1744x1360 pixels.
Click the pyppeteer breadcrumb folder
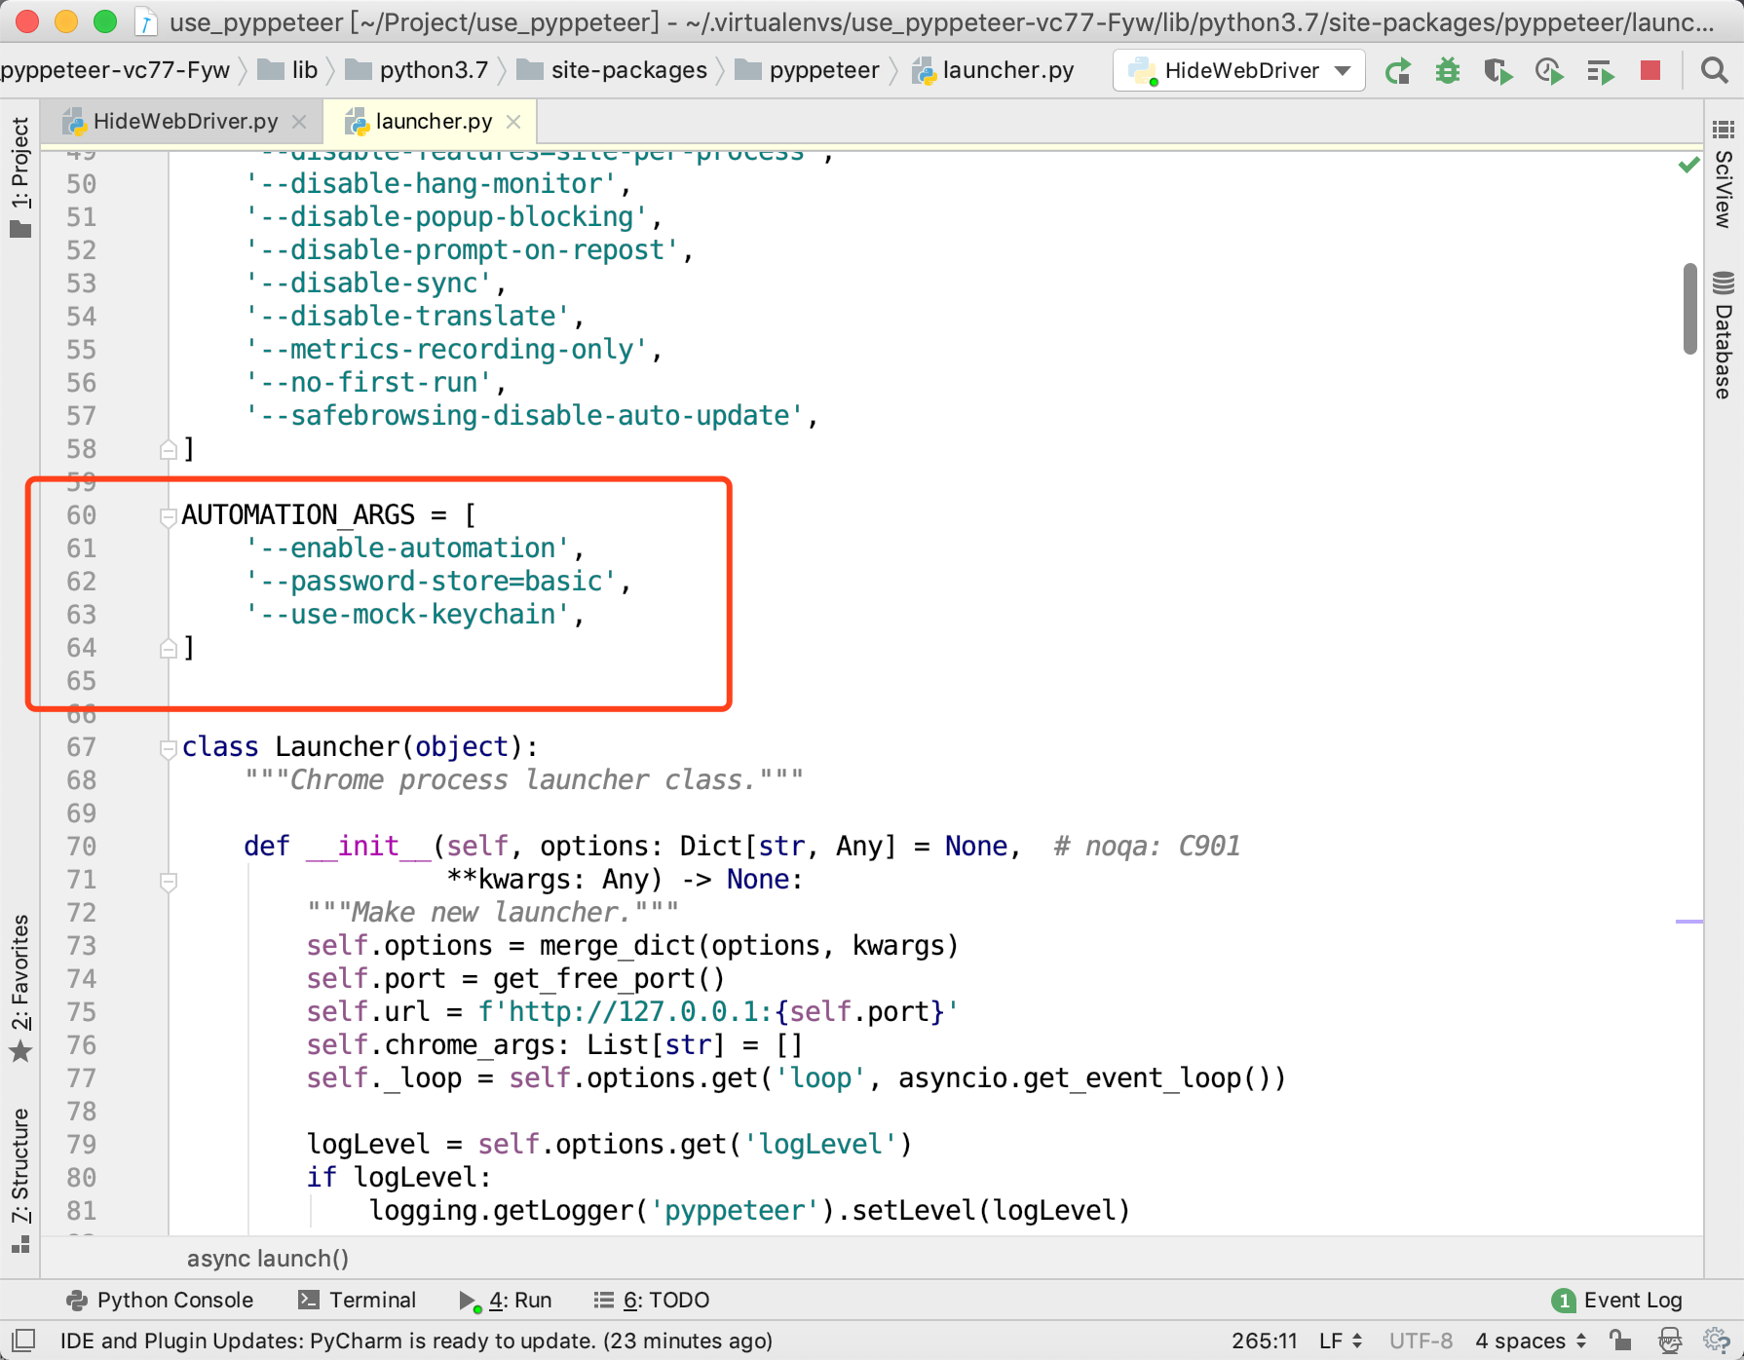click(x=807, y=70)
